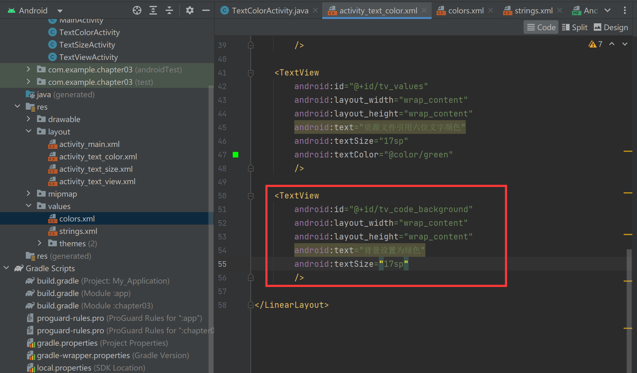Click the Expand All icon in project panel

click(x=153, y=11)
